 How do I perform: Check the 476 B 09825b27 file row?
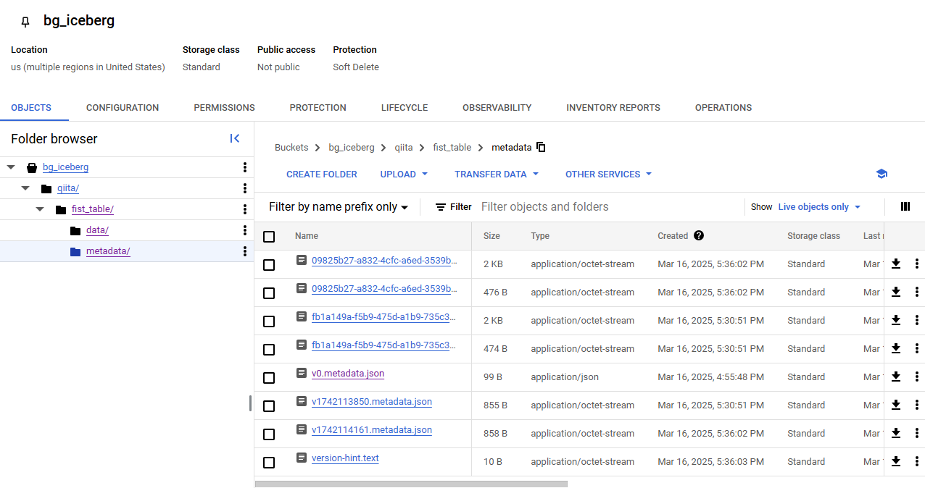tap(269, 293)
